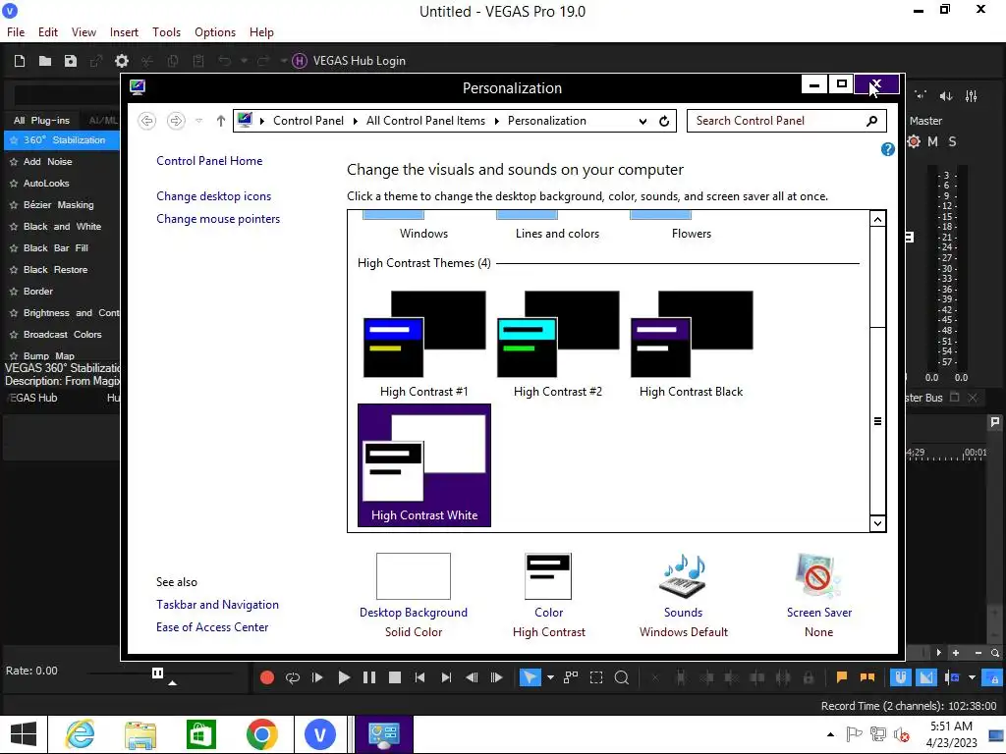
Task: Open Ease of Access Center link
Action: click(x=212, y=627)
